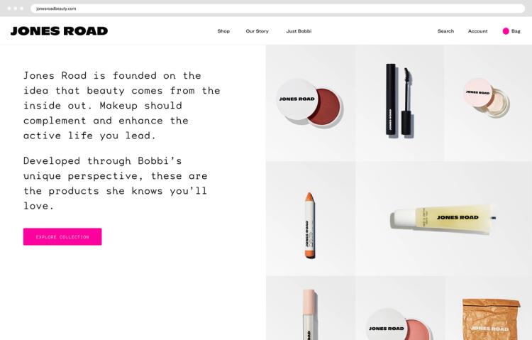Select the coral blush compact product

(399, 324)
